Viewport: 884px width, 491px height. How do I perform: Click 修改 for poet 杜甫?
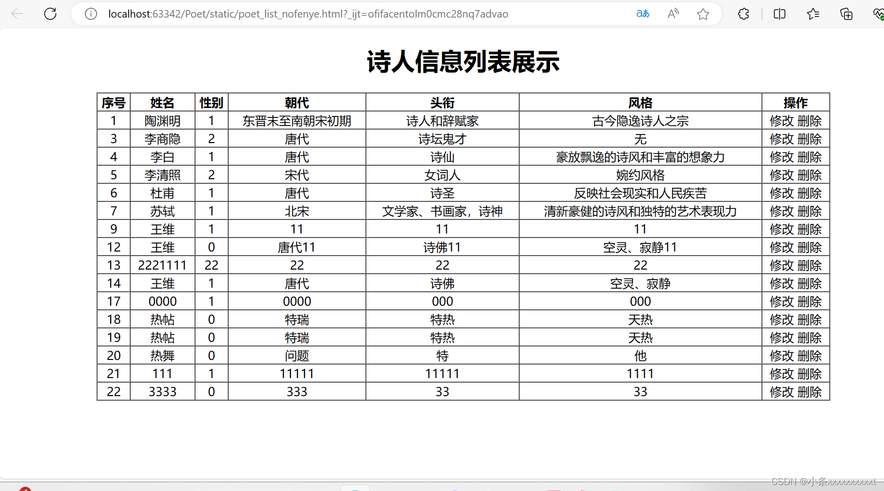click(x=781, y=193)
